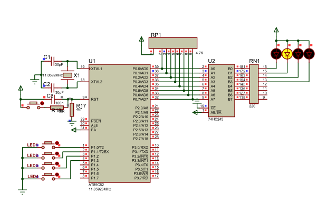327x204 pixels.
Task: Select capacitor C2
Action: tap(53, 88)
